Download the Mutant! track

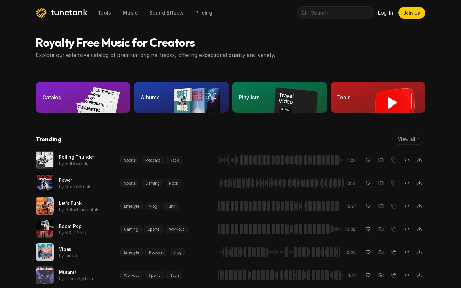click(x=419, y=275)
